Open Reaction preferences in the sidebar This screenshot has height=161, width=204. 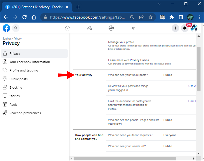[x=25, y=113]
